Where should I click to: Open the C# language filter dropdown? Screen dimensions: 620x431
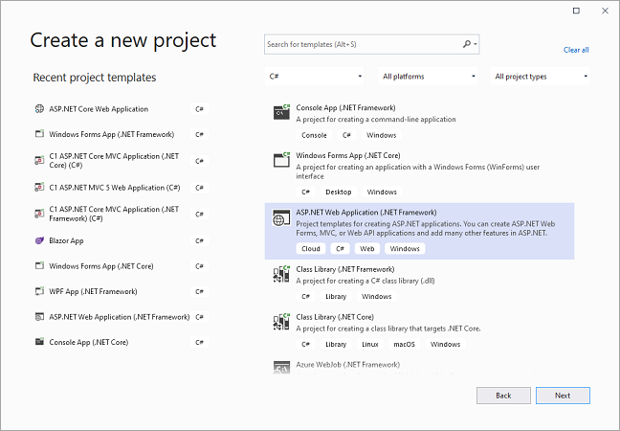coord(315,77)
